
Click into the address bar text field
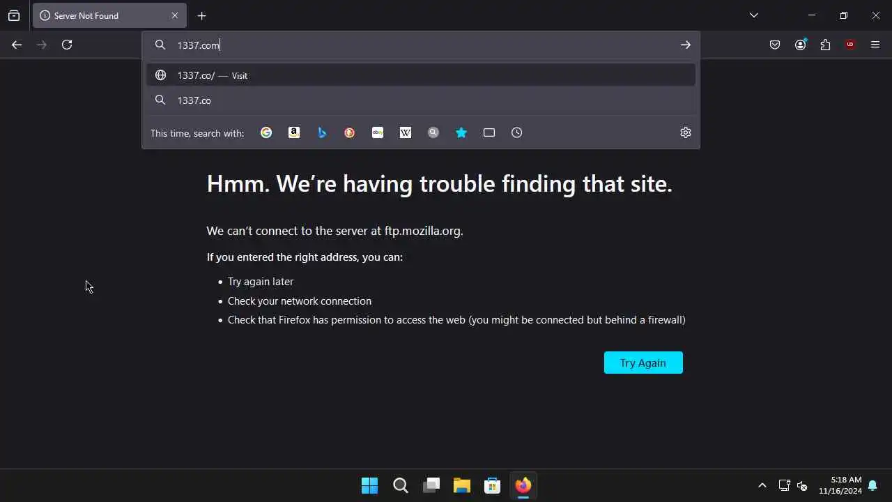click(x=421, y=45)
